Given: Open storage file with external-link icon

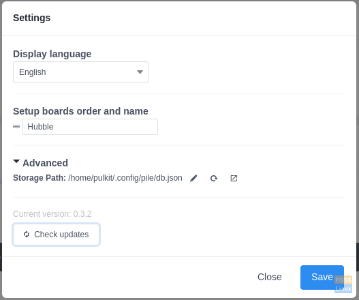Looking at the screenshot, I should pos(234,179).
